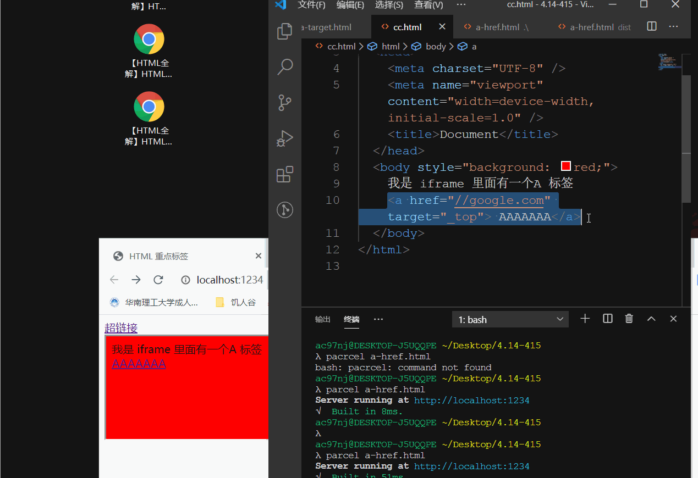Click html in the breadcrumb
This screenshot has width=698, height=478.
(x=391, y=46)
